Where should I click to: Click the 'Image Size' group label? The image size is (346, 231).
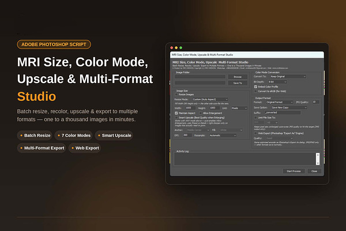(182, 91)
